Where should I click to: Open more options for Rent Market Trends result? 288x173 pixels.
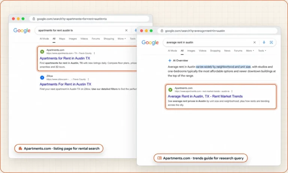click(232, 91)
